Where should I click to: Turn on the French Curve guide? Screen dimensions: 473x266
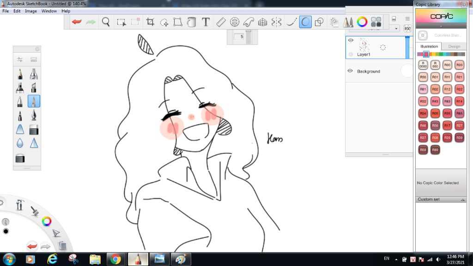click(249, 22)
